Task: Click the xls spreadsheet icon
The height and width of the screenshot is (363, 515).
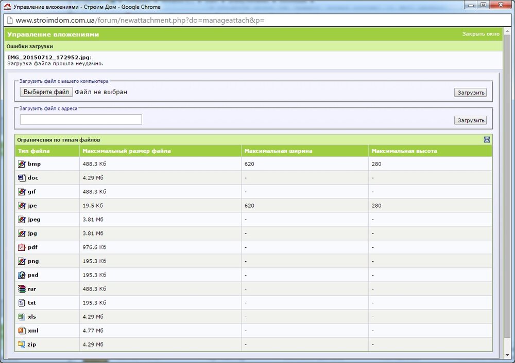Action: 22,317
